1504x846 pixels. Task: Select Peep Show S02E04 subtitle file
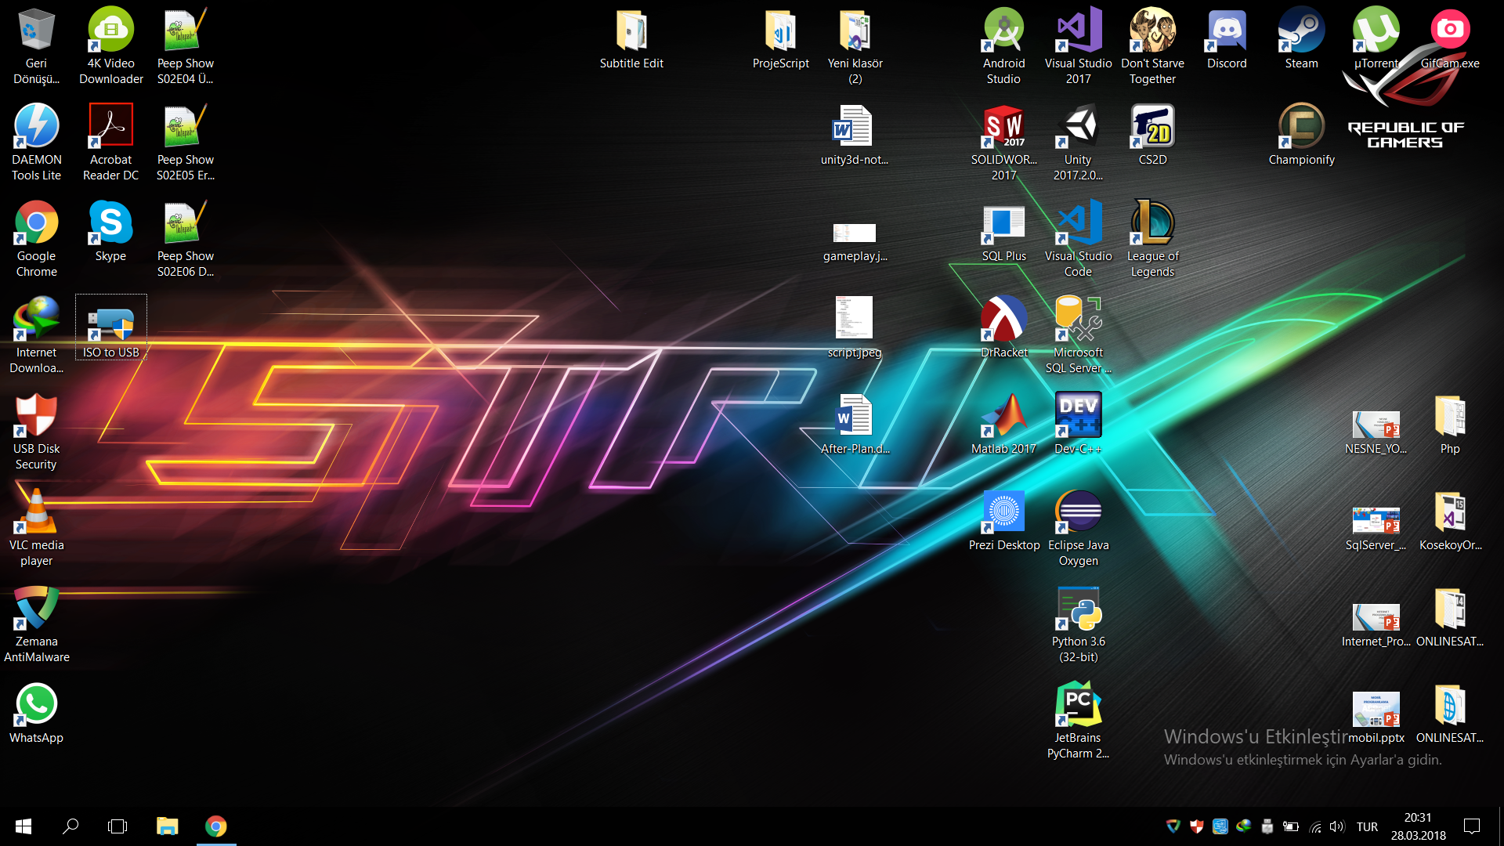[x=185, y=45]
